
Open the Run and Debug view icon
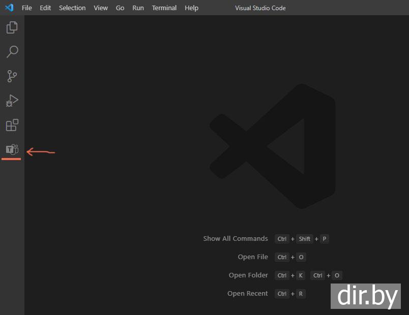(12, 101)
